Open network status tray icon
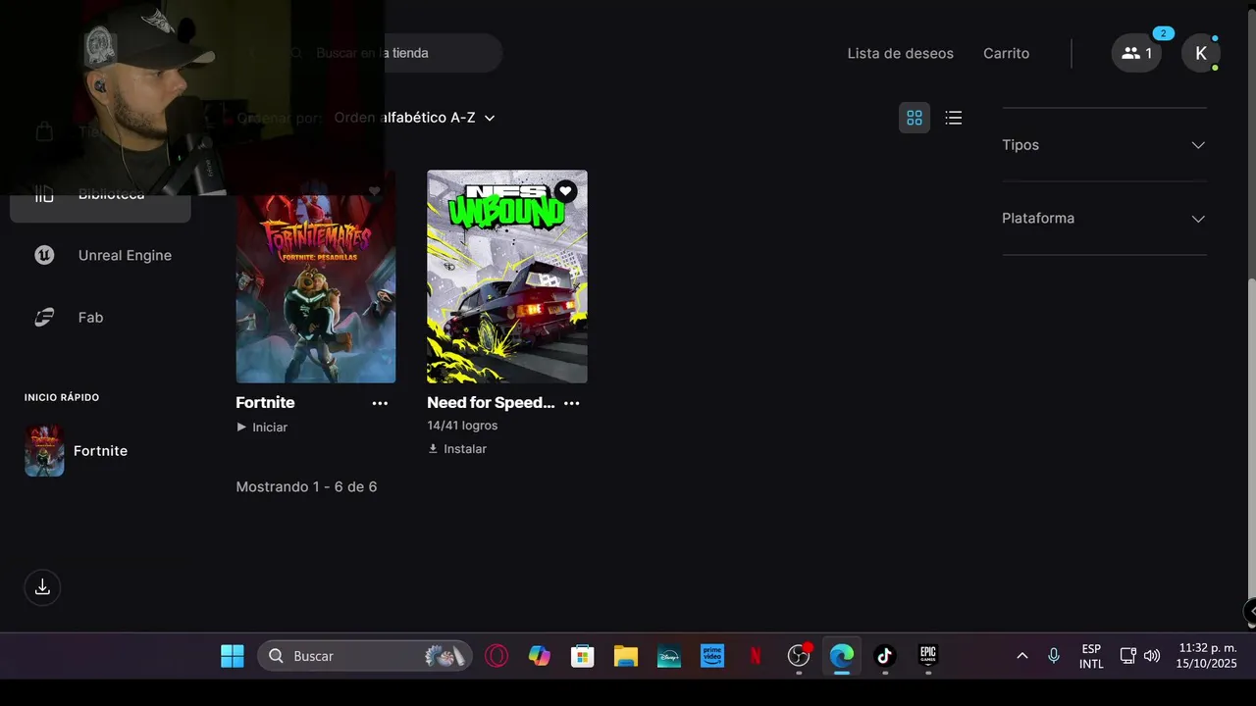This screenshot has height=706, width=1256. pyautogui.click(x=1128, y=656)
